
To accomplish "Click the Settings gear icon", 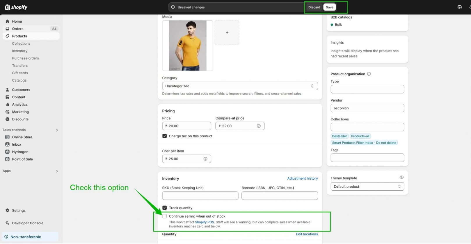I will [8, 211].
